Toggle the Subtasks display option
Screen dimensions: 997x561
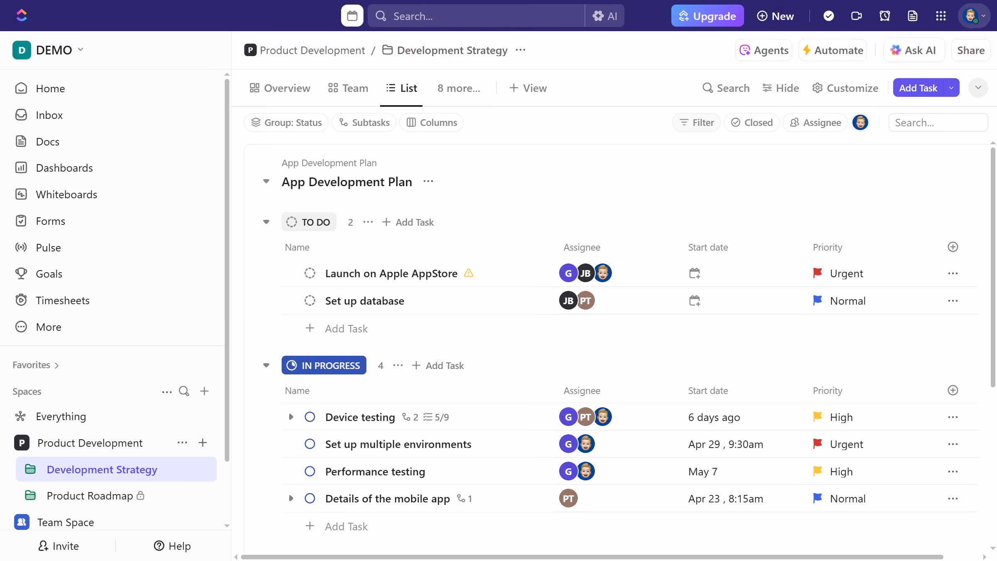364,123
